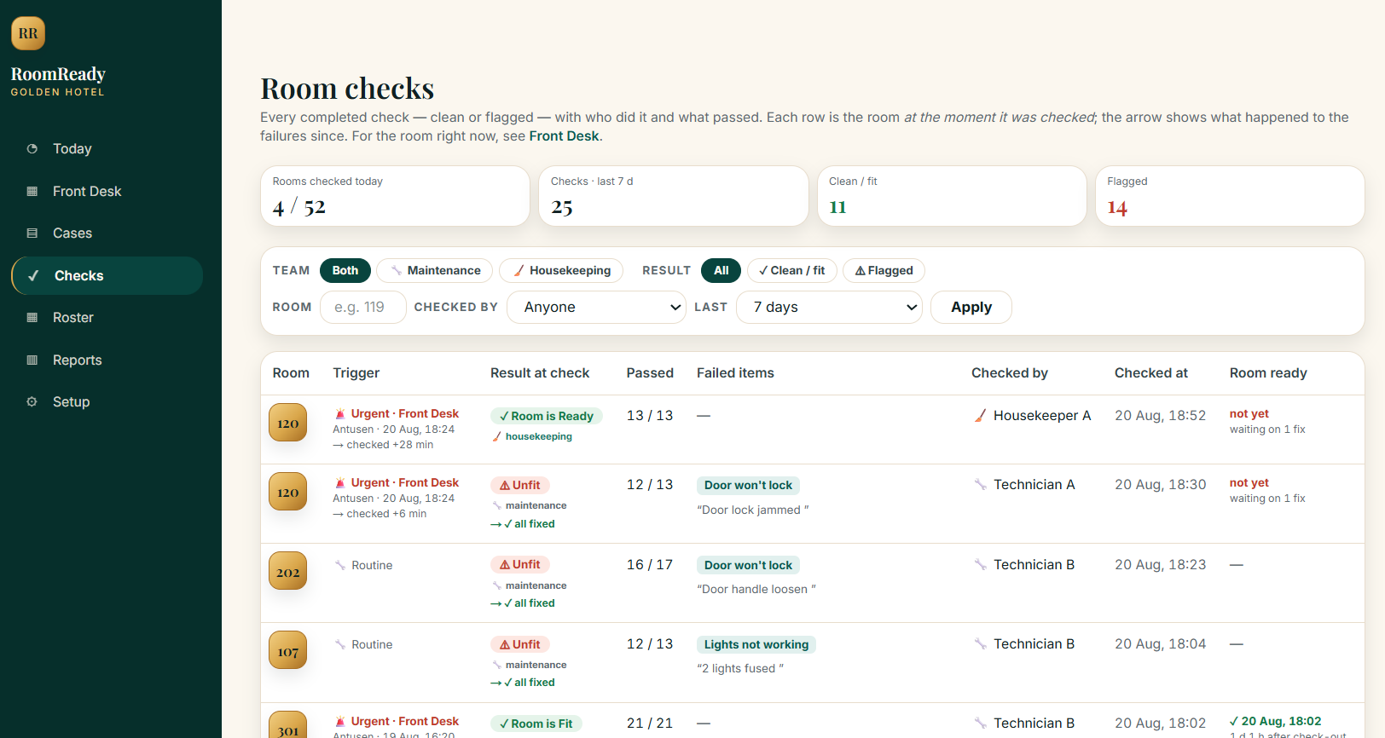
Task: Expand the Checked by Anyone dropdown
Action: (597, 307)
